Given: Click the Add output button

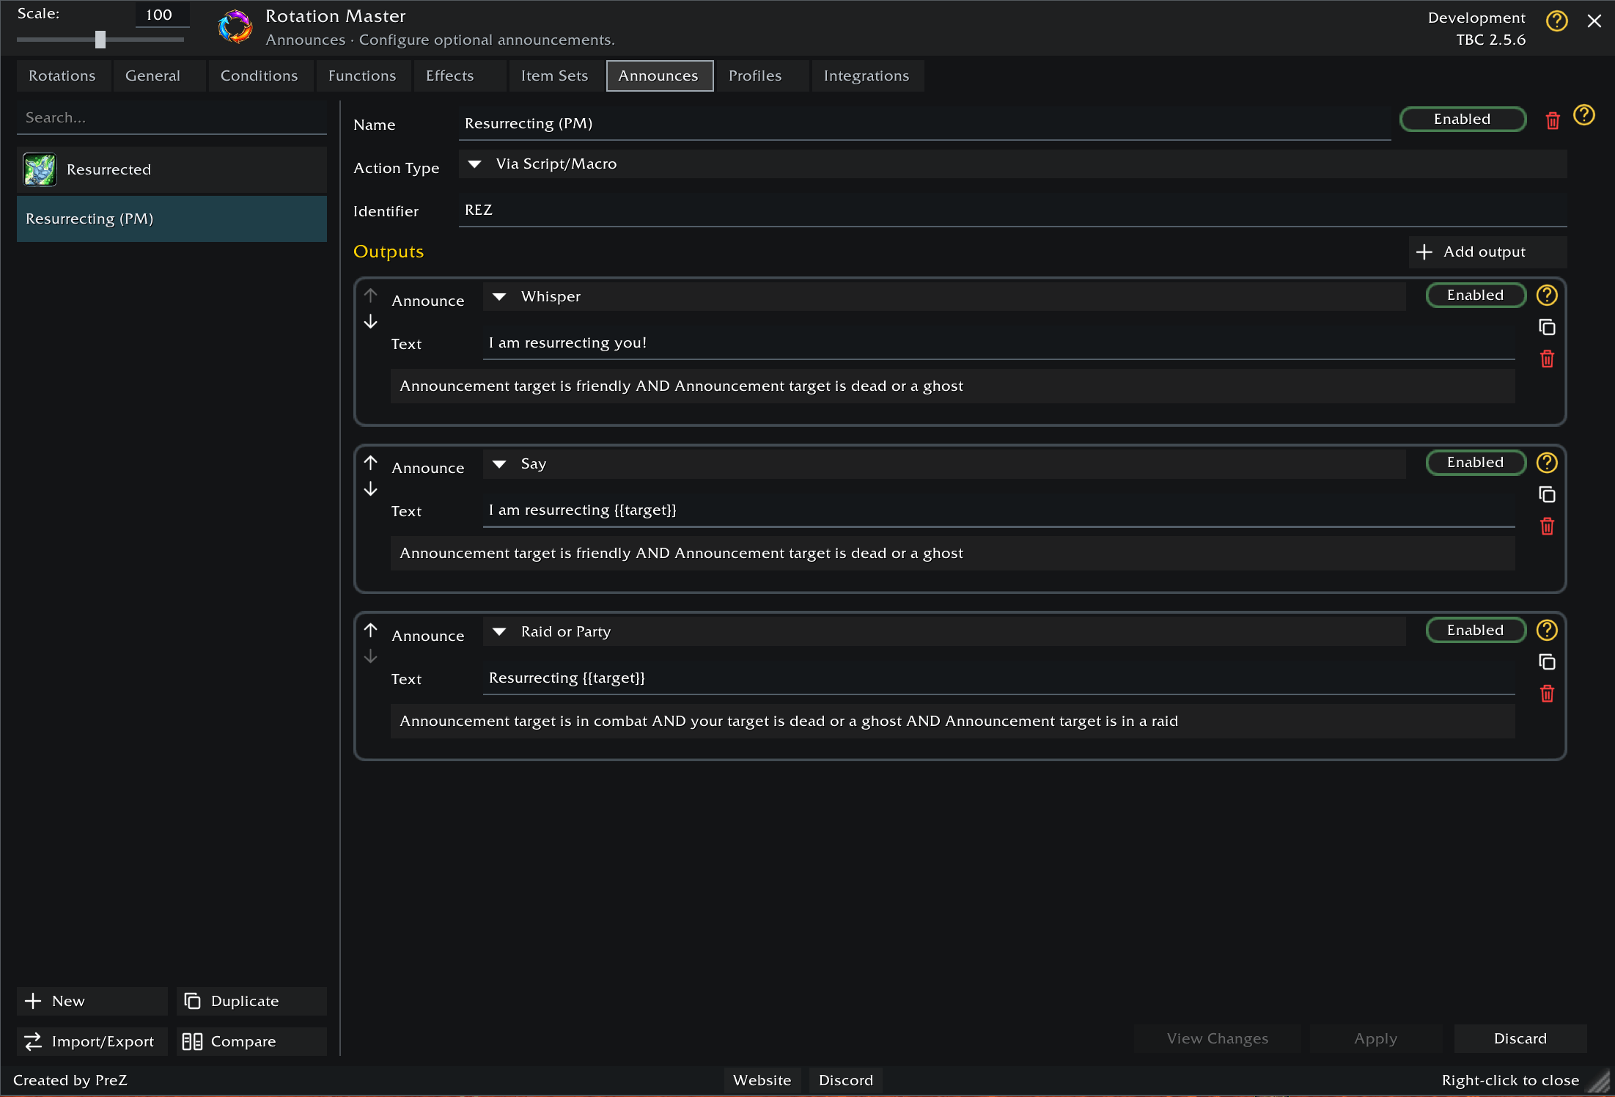Looking at the screenshot, I should (x=1487, y=252).
